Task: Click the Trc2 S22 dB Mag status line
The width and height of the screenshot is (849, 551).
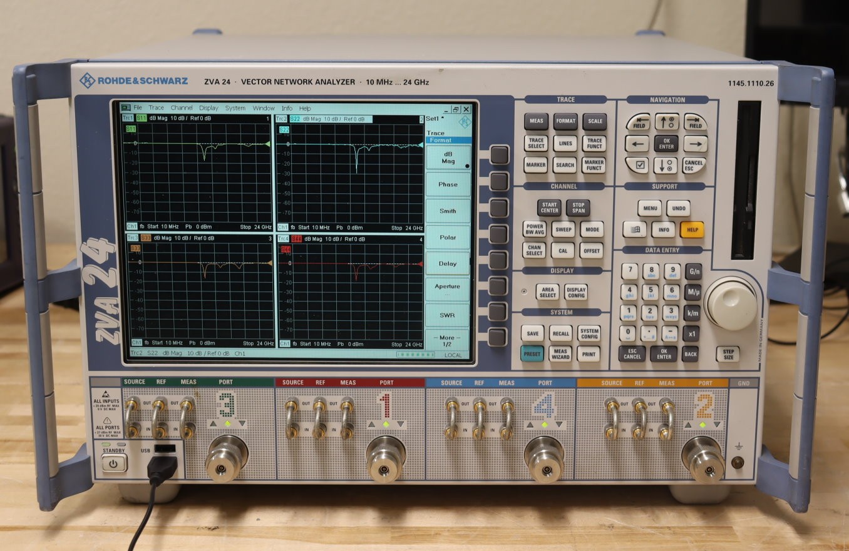Action: [x=187, y=354]
